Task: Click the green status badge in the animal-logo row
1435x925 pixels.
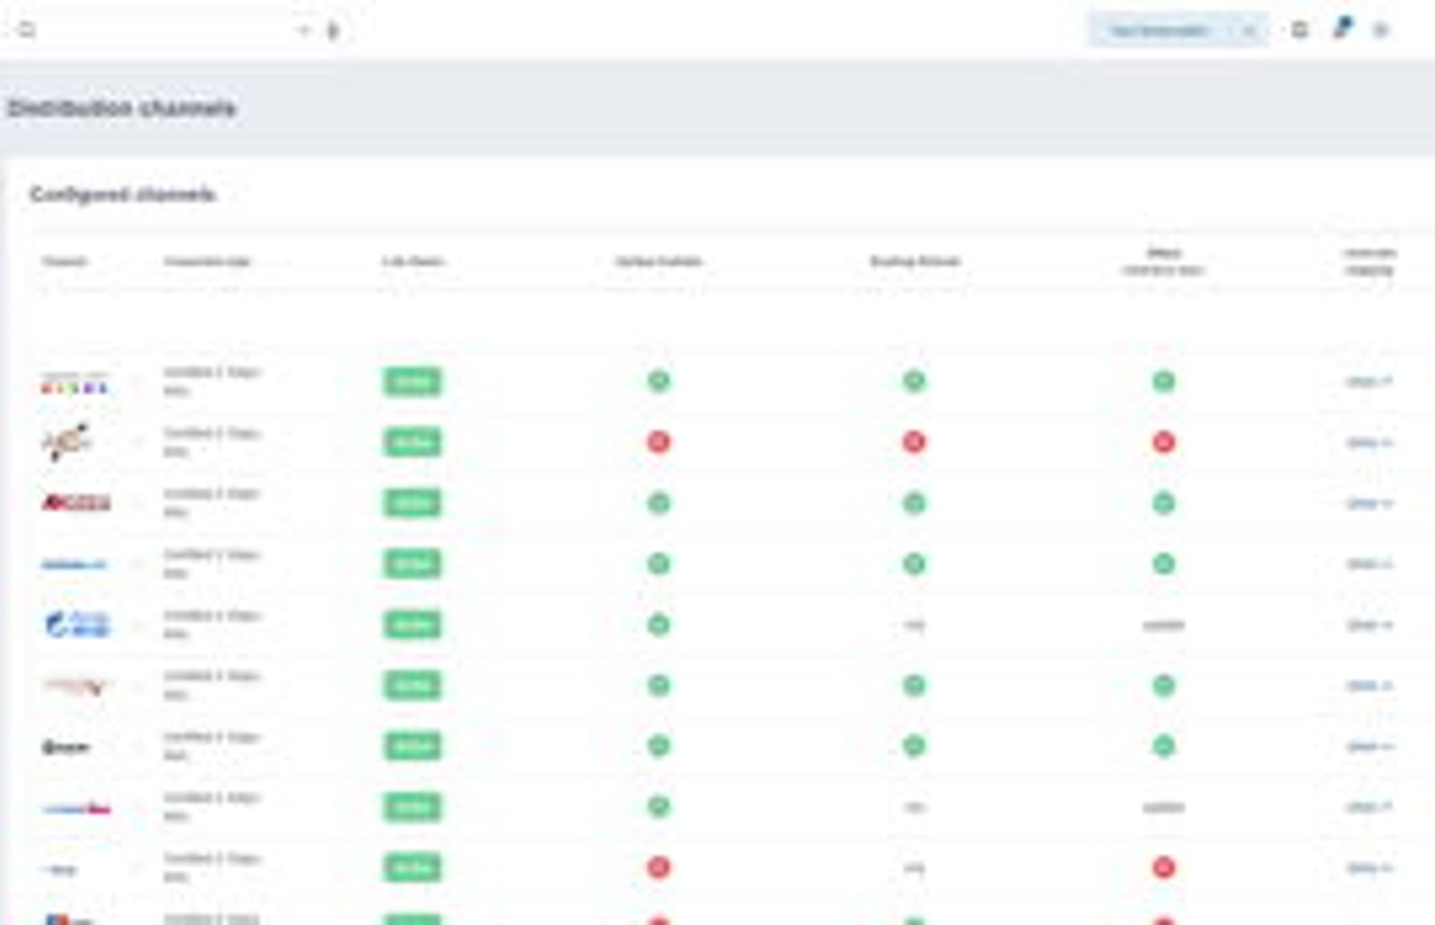Action: click(x=413, y=442)
